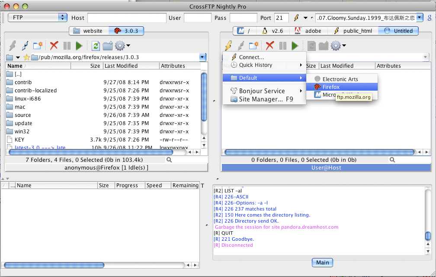Select Connect... from the menu

(x=264, y=57)
